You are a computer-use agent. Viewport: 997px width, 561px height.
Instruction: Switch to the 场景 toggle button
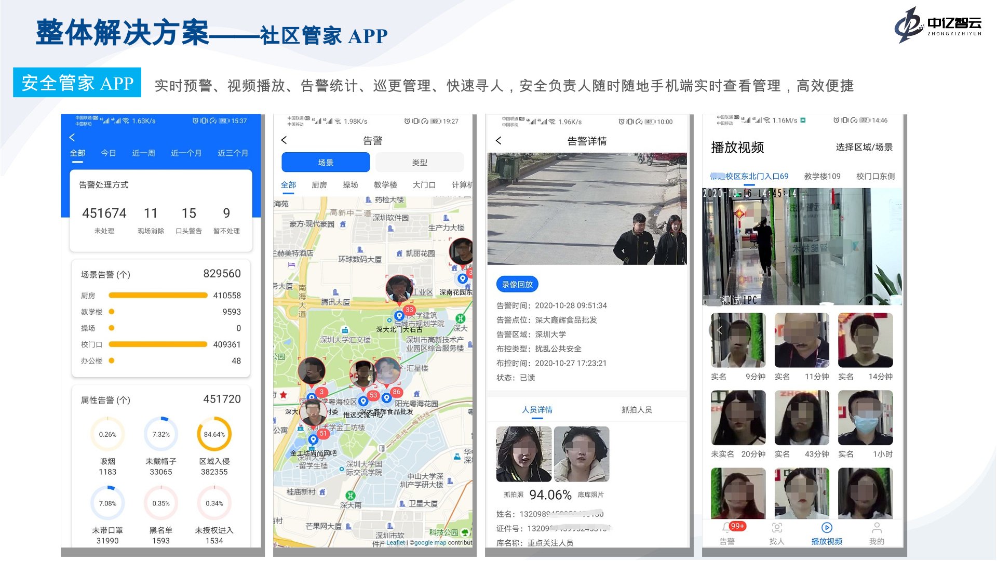click(326, 163)
